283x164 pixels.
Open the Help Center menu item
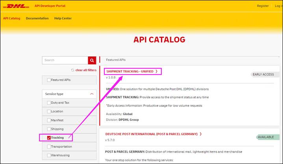[x=63, y=18]
